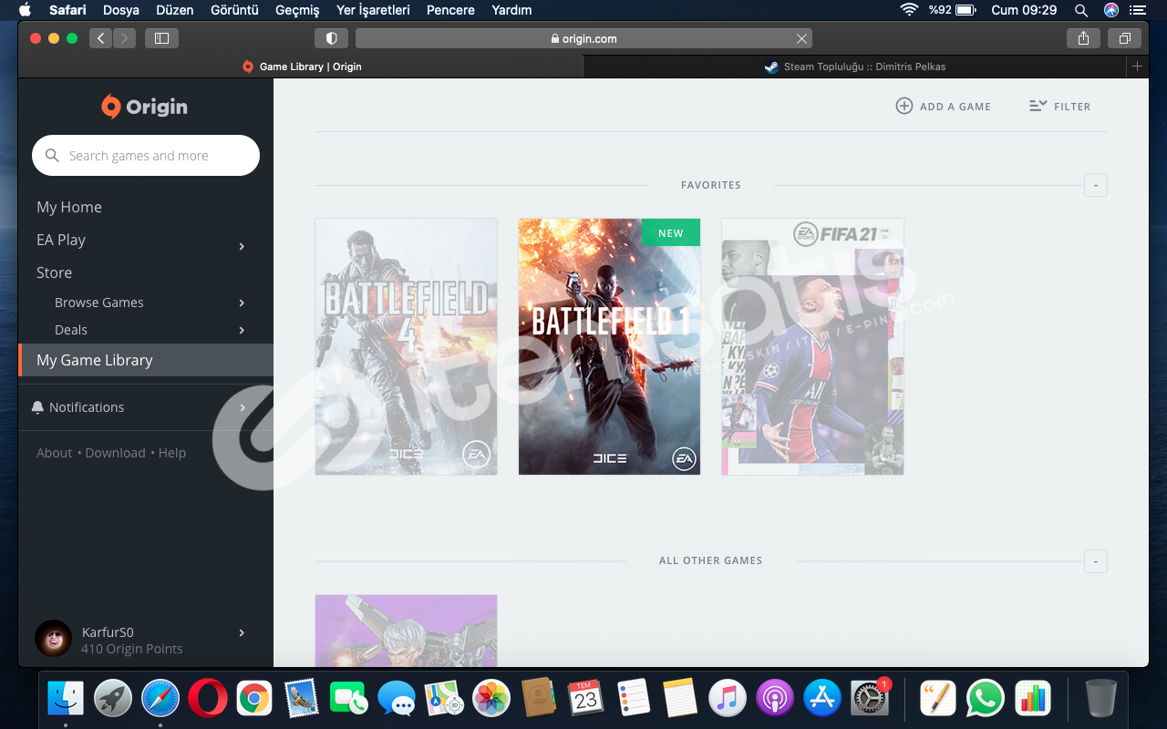This screenshot has height=729, width=1167.
Task: Click the Wi-Fi status icon
Action: [x=908, y=10]
